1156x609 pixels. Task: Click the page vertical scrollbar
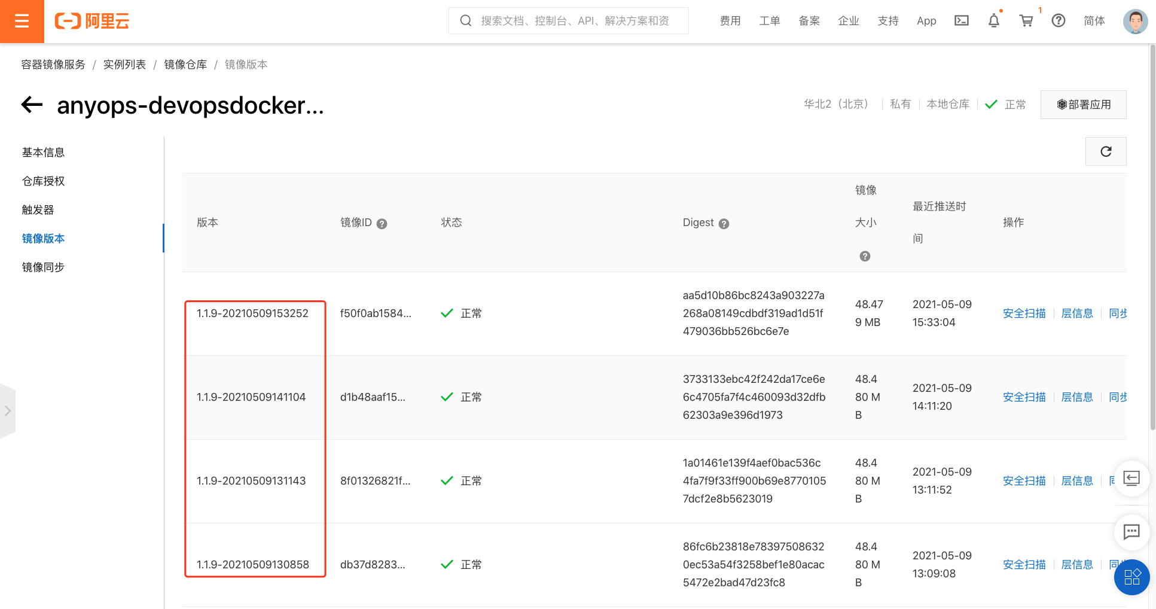[1152, 237]
